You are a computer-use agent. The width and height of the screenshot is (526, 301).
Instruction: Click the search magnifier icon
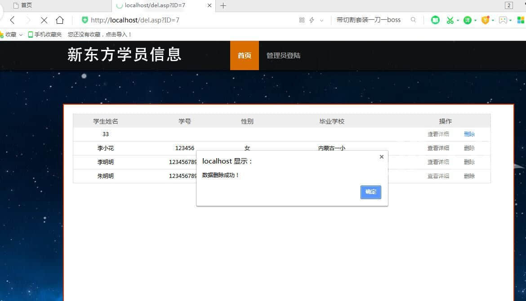pos(413,20)
